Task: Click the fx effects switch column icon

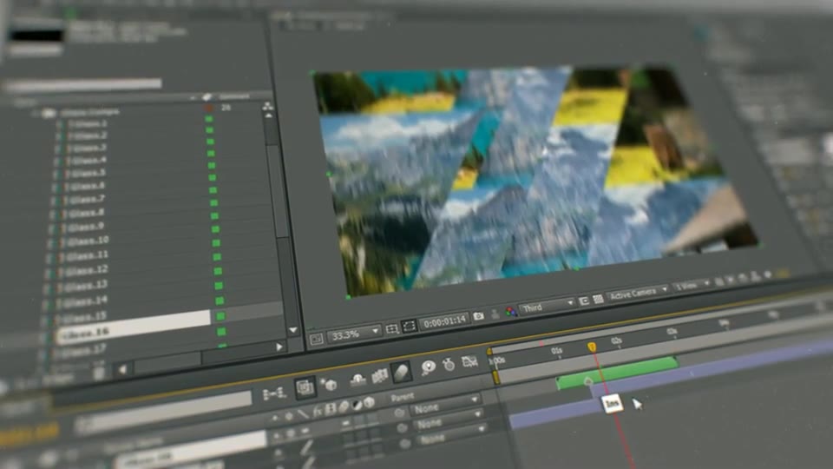Action: [318, 411]
